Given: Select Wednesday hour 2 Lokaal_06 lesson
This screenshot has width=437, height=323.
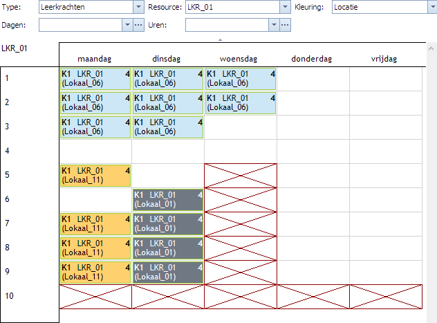Looking at the screenshot, I should click(241, 103).
